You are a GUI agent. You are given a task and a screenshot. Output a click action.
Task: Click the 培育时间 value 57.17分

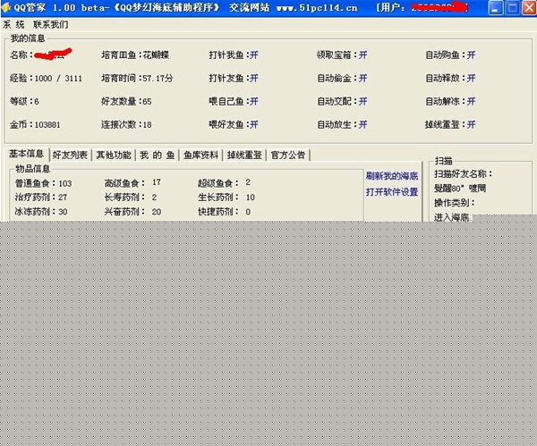point(158,79)
